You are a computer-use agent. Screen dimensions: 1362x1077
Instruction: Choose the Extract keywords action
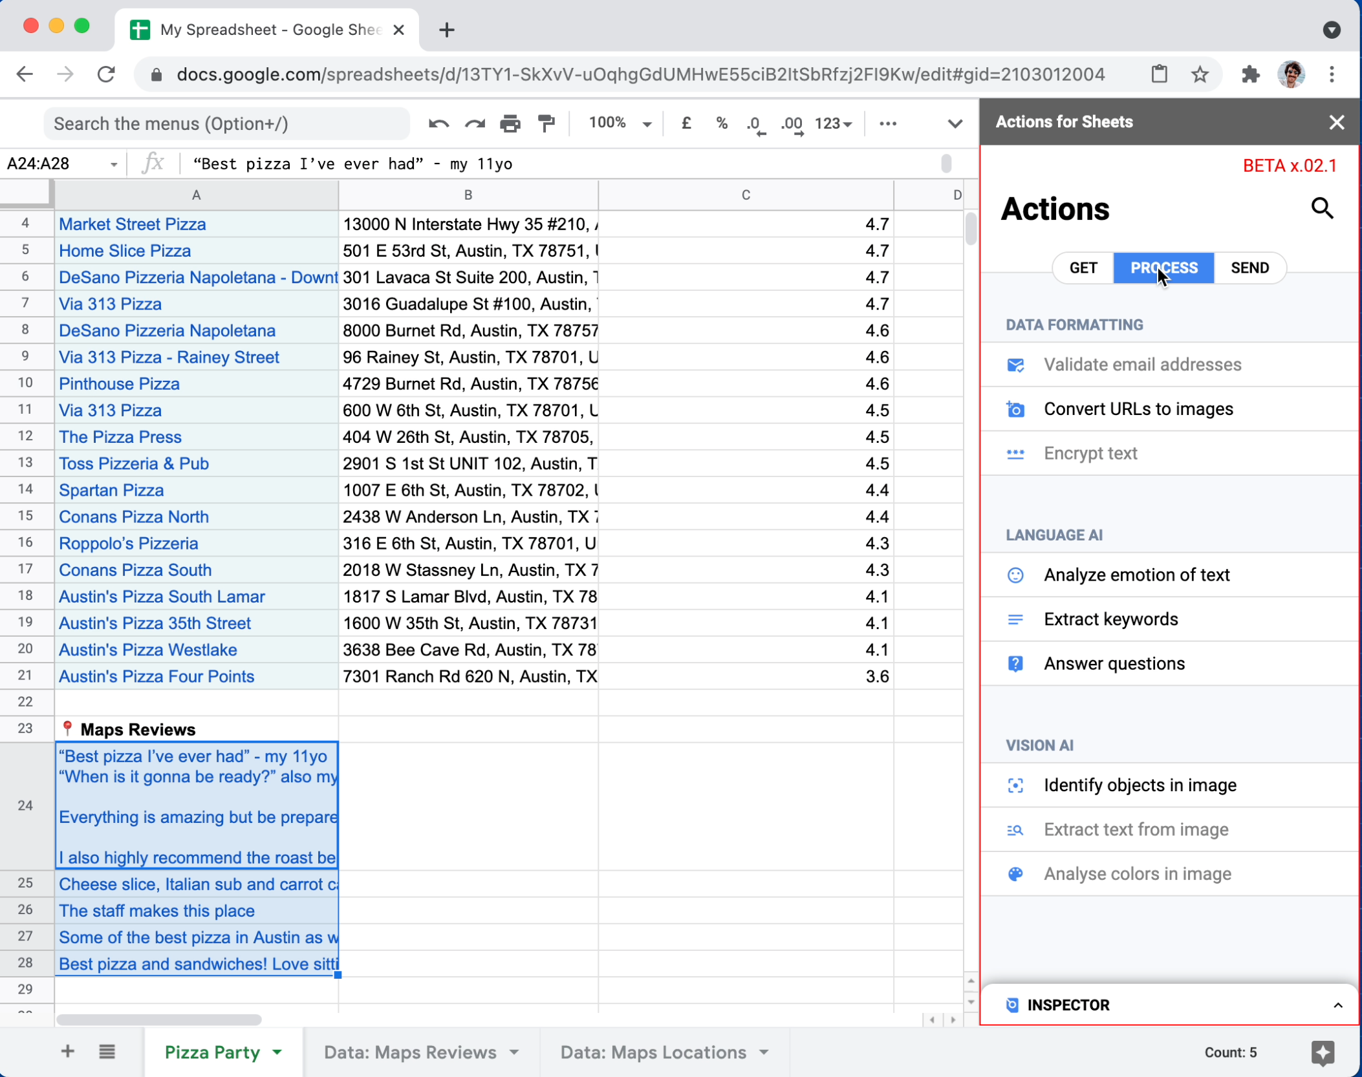tap(1169, 620)
